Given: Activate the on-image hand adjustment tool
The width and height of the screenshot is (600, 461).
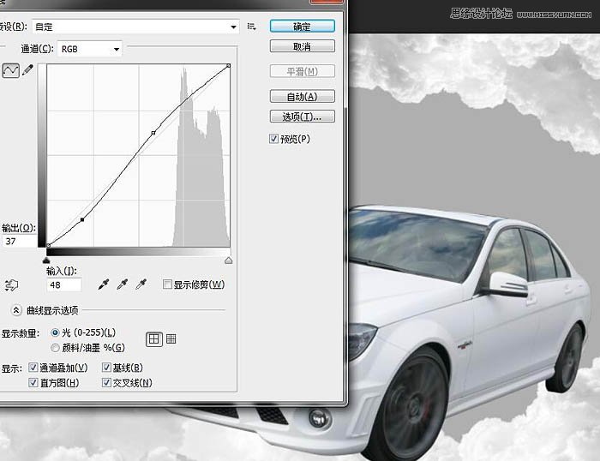Looking at the screenshot, I should [11, 284].
